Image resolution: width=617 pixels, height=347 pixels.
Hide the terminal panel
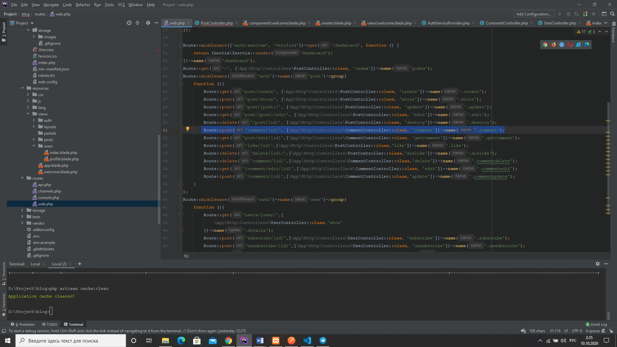(x=606, y=264)
